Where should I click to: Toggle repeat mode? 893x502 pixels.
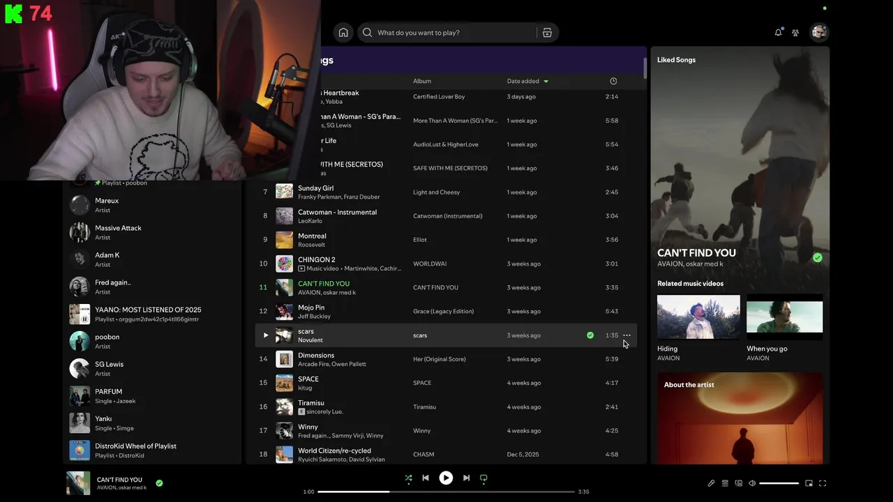(x=483, y=478)
